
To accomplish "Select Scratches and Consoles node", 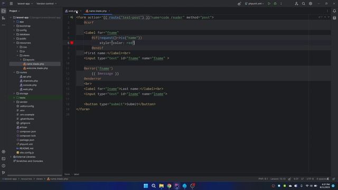I will [x=28, y=161].
